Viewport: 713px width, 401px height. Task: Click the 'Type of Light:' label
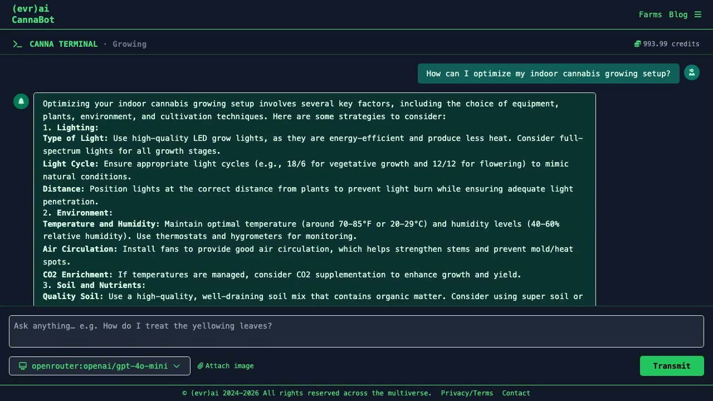click(x=76, y=138)
